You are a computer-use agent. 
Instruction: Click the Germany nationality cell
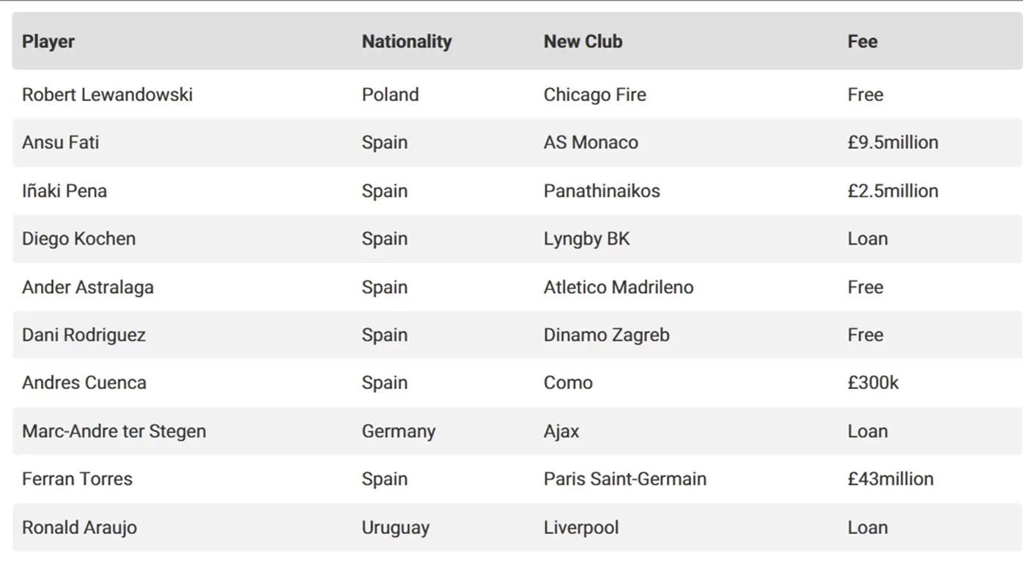tap(399, 431)
